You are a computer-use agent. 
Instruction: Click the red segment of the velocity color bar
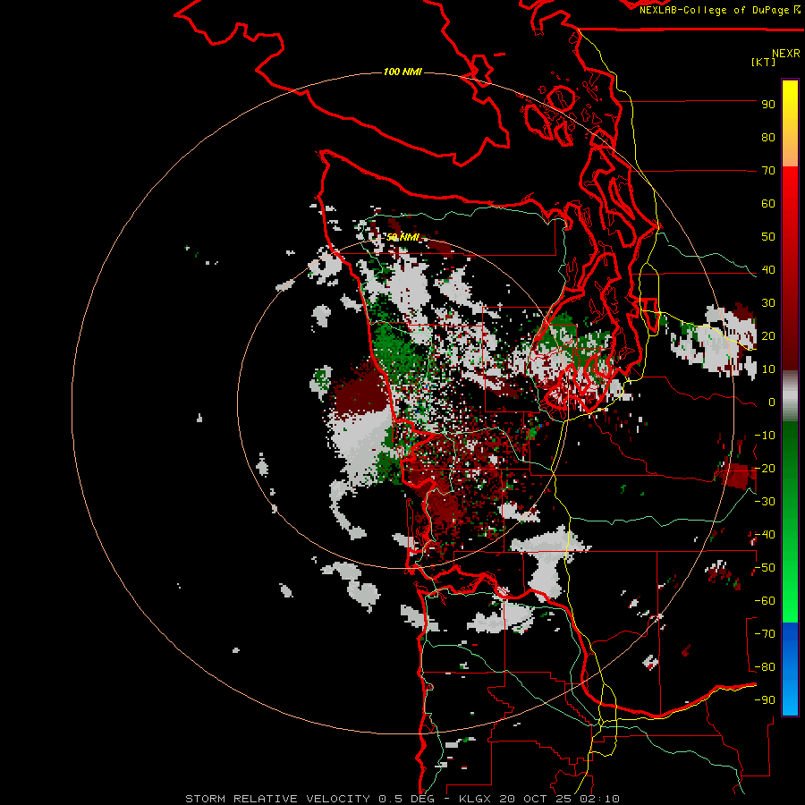790,268
